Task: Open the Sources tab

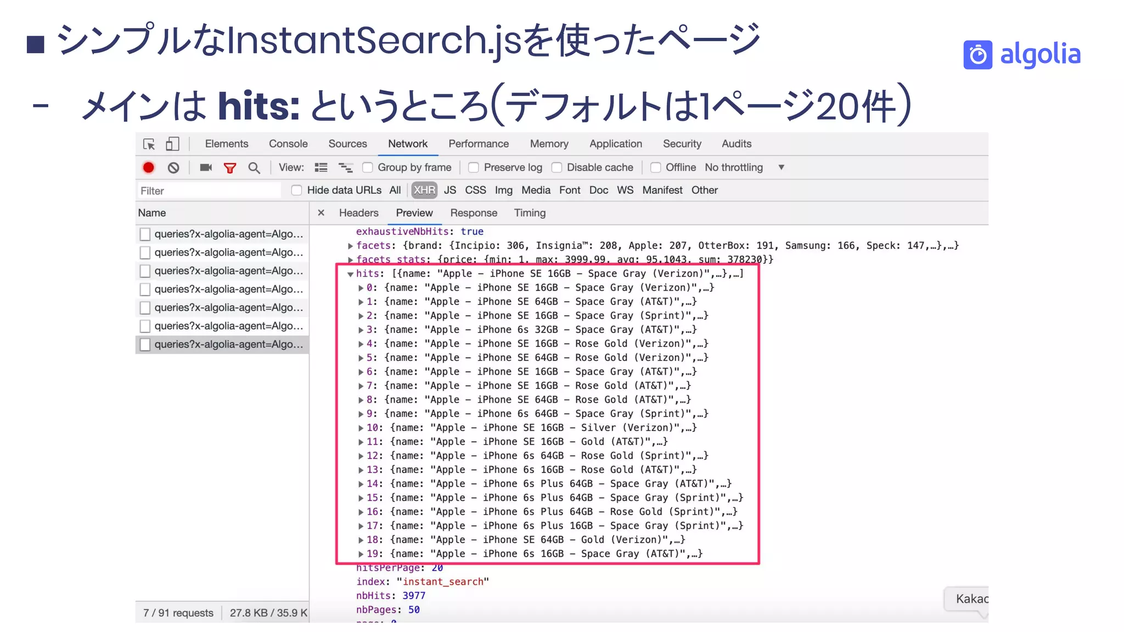Action: coord(347,144)
